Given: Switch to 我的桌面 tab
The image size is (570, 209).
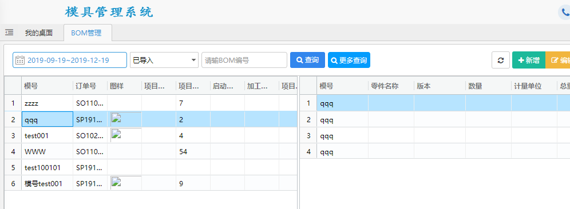Looking at the screenshot, I should tap(39, 33).
